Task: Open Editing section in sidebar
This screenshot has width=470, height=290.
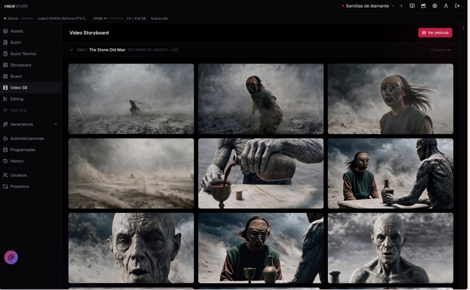Action: [31, 99]
